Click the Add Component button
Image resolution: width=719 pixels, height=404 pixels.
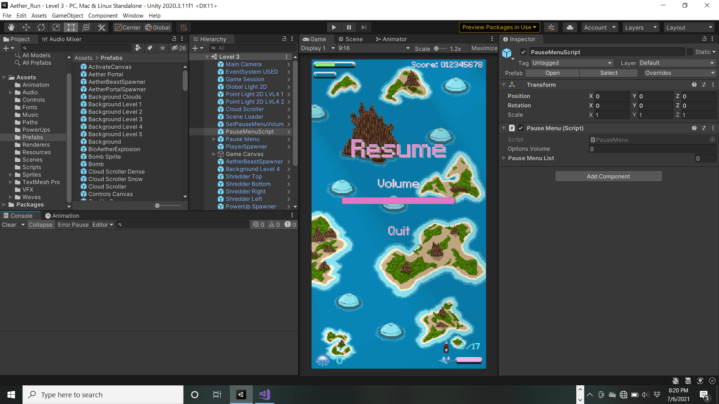608,177
